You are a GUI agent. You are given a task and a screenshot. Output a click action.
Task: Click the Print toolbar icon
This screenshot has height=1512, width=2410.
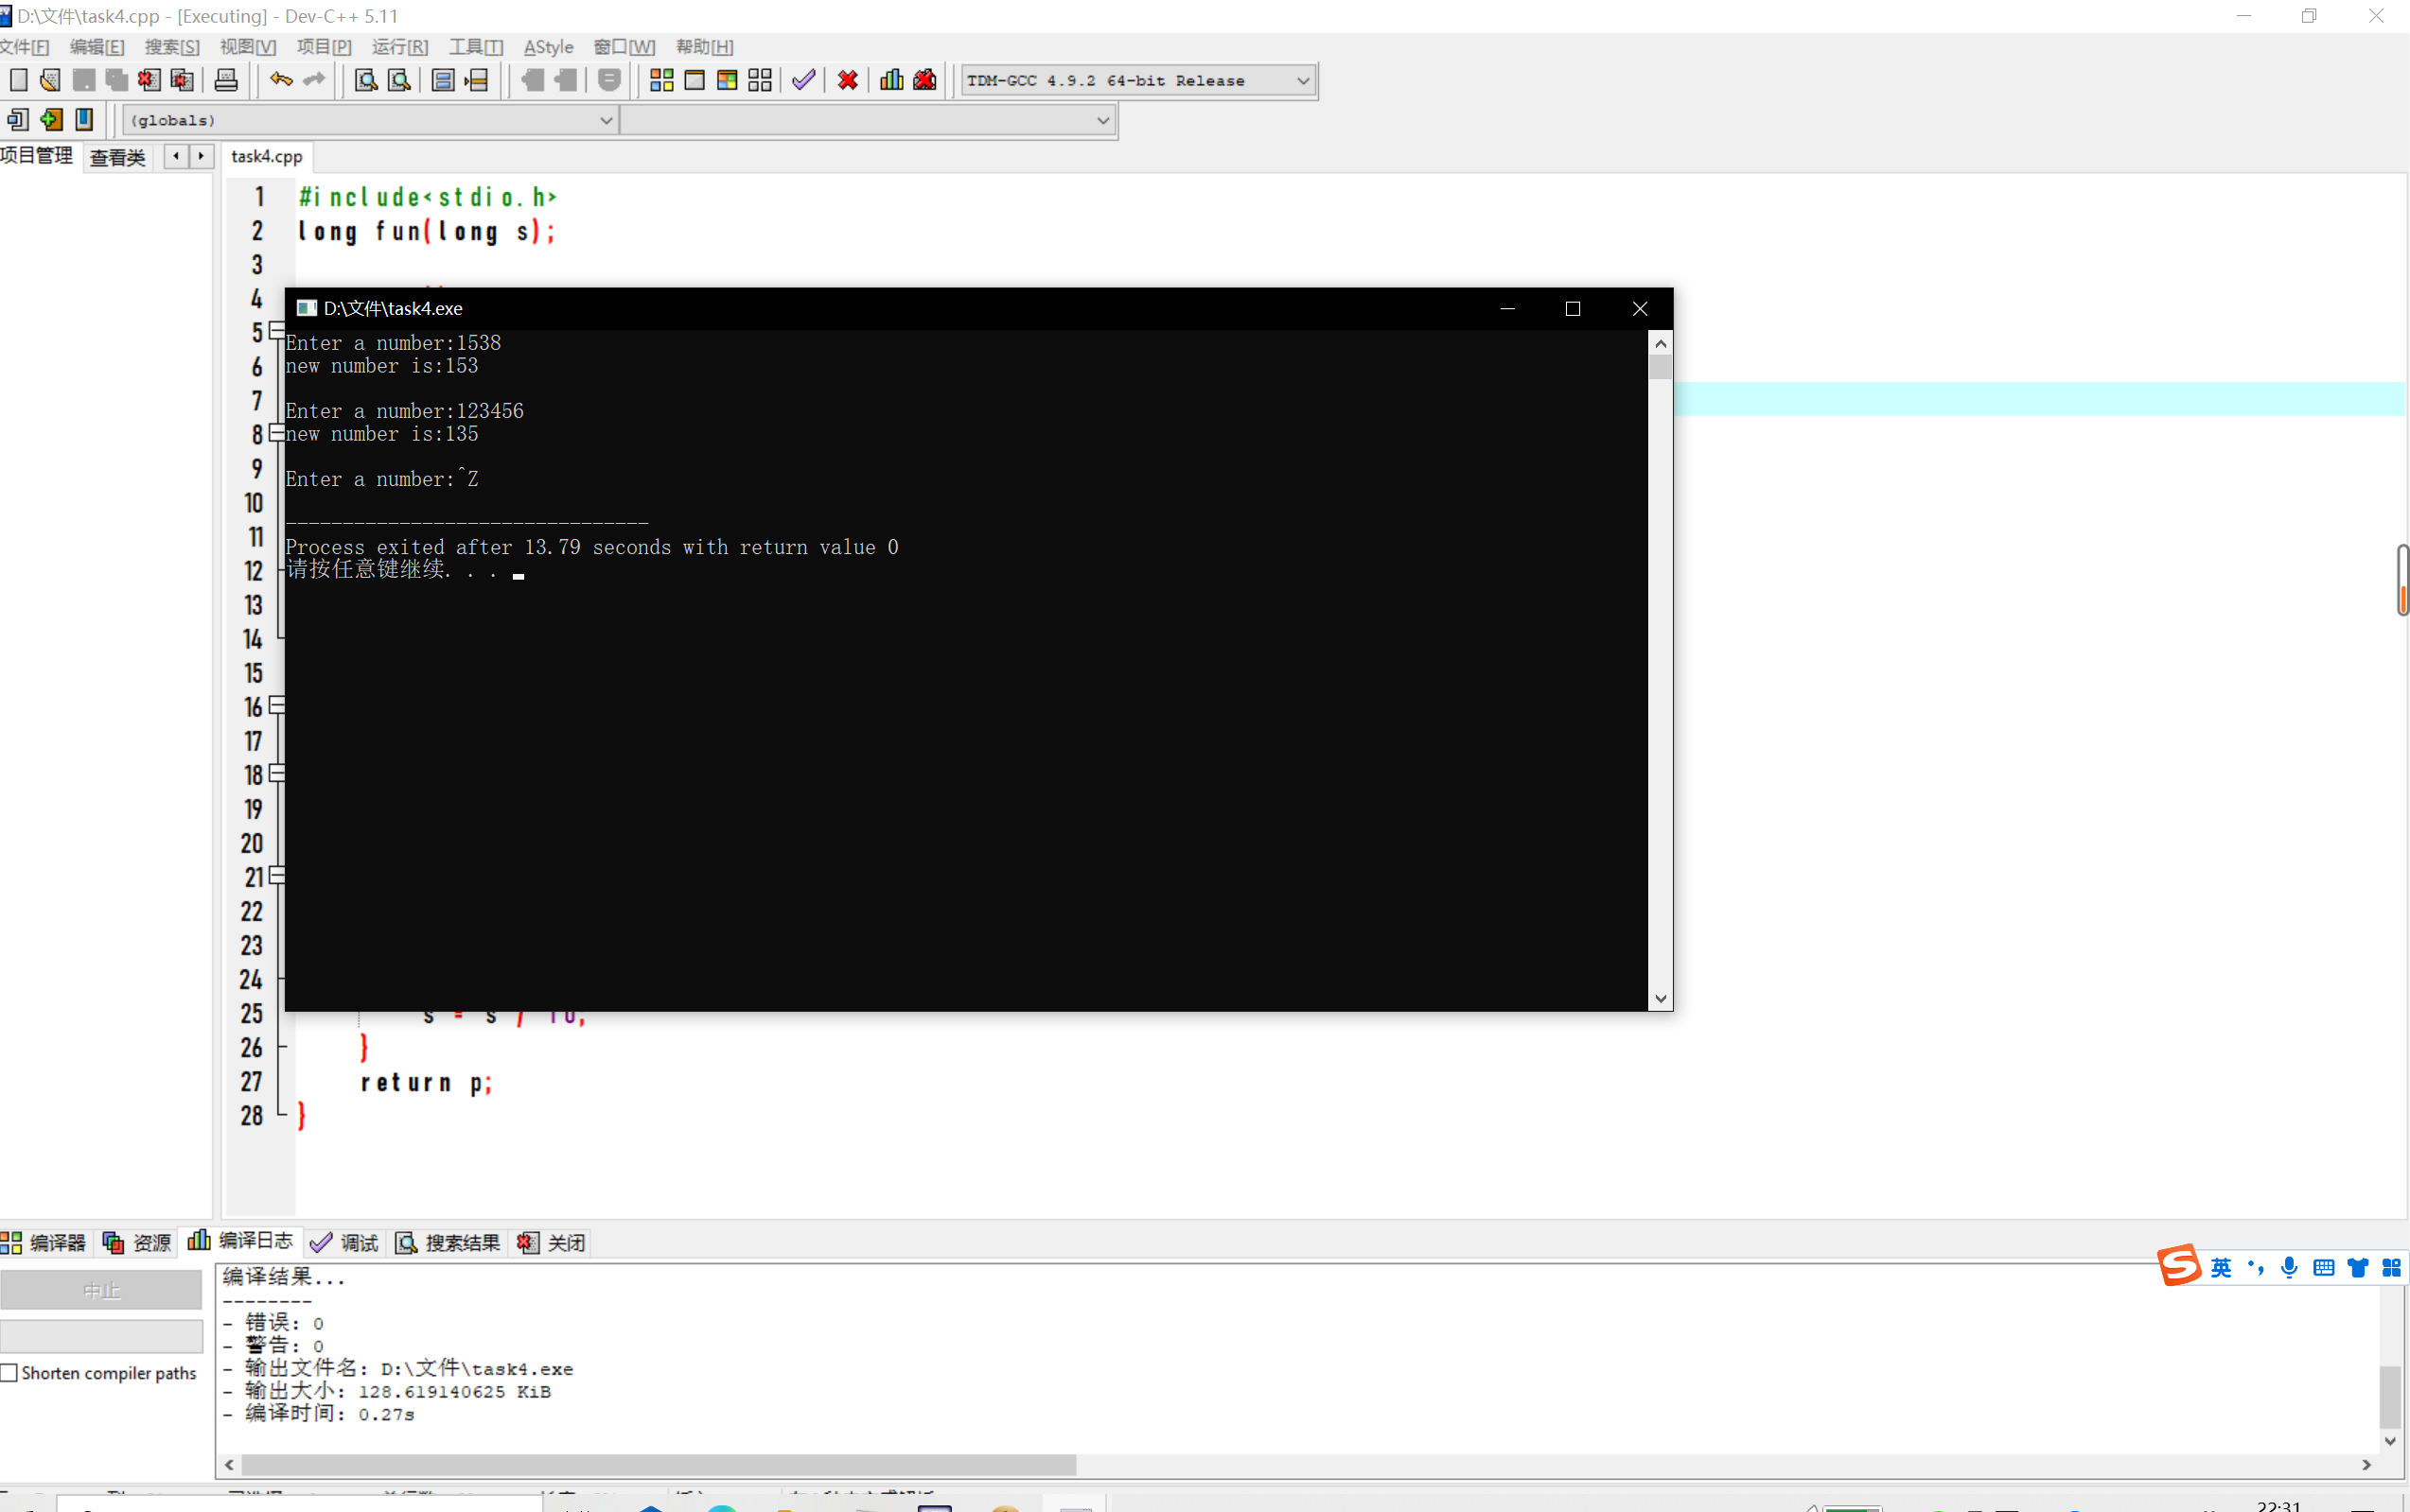click(226, 80)
